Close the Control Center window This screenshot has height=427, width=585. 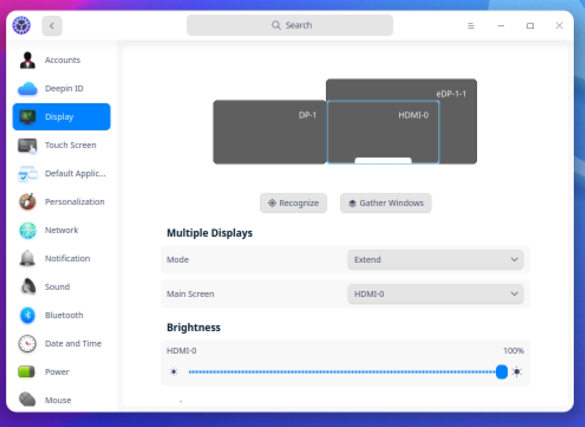click(559, 25)
